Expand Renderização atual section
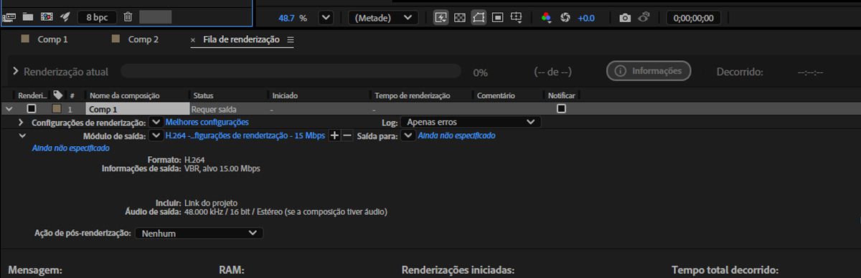Image resolution: width=861 pixels, height=278 pixels. tap(16, 72)
